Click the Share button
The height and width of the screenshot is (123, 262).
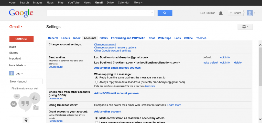(x=235, y=13)
